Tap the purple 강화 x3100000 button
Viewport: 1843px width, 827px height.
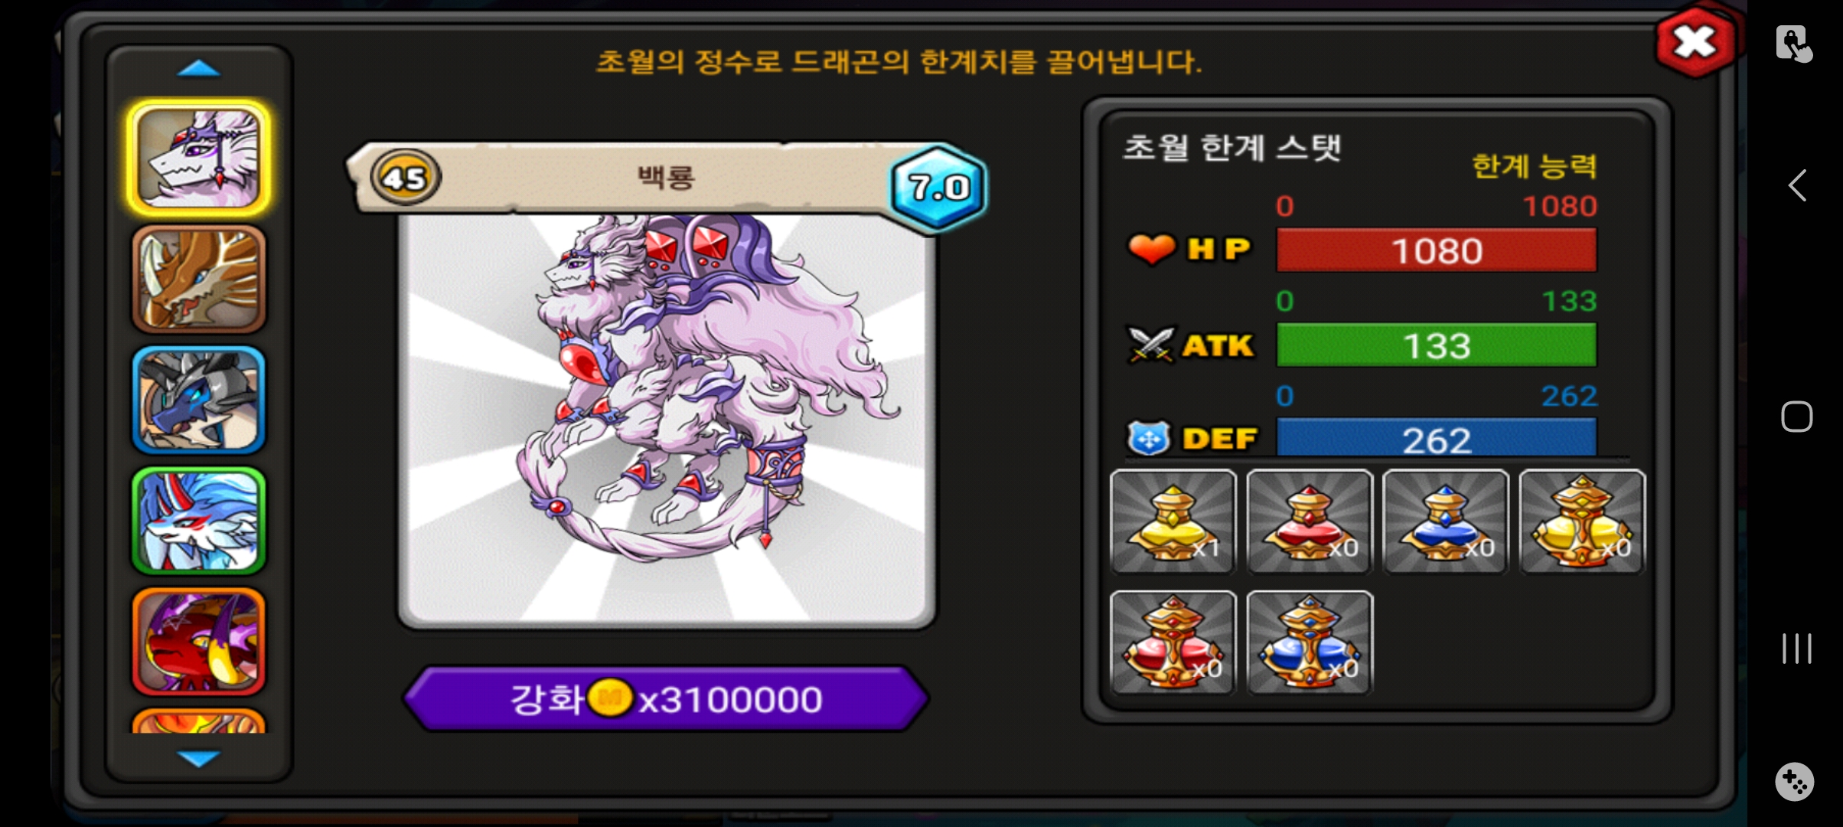point(666,698)
